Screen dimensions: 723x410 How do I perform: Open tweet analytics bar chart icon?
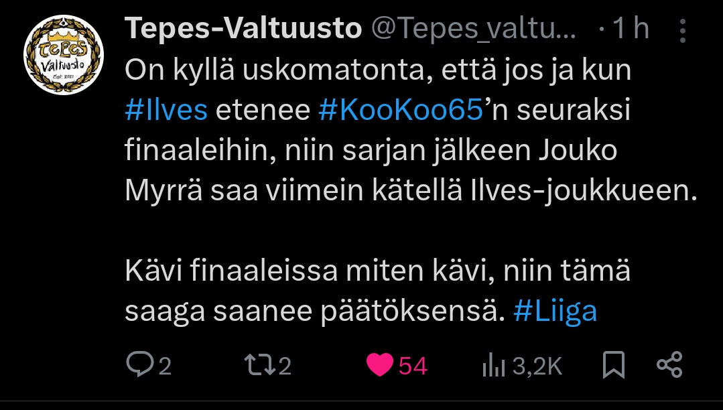493,366
